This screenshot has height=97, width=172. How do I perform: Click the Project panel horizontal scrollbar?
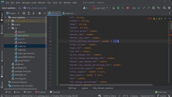[x=20, y=89]
